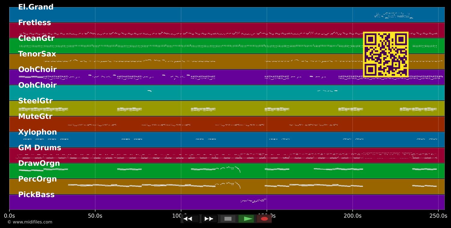Select the Xylophon track label
This screenshot has width=451, height=228.
[x=38, y=132]
